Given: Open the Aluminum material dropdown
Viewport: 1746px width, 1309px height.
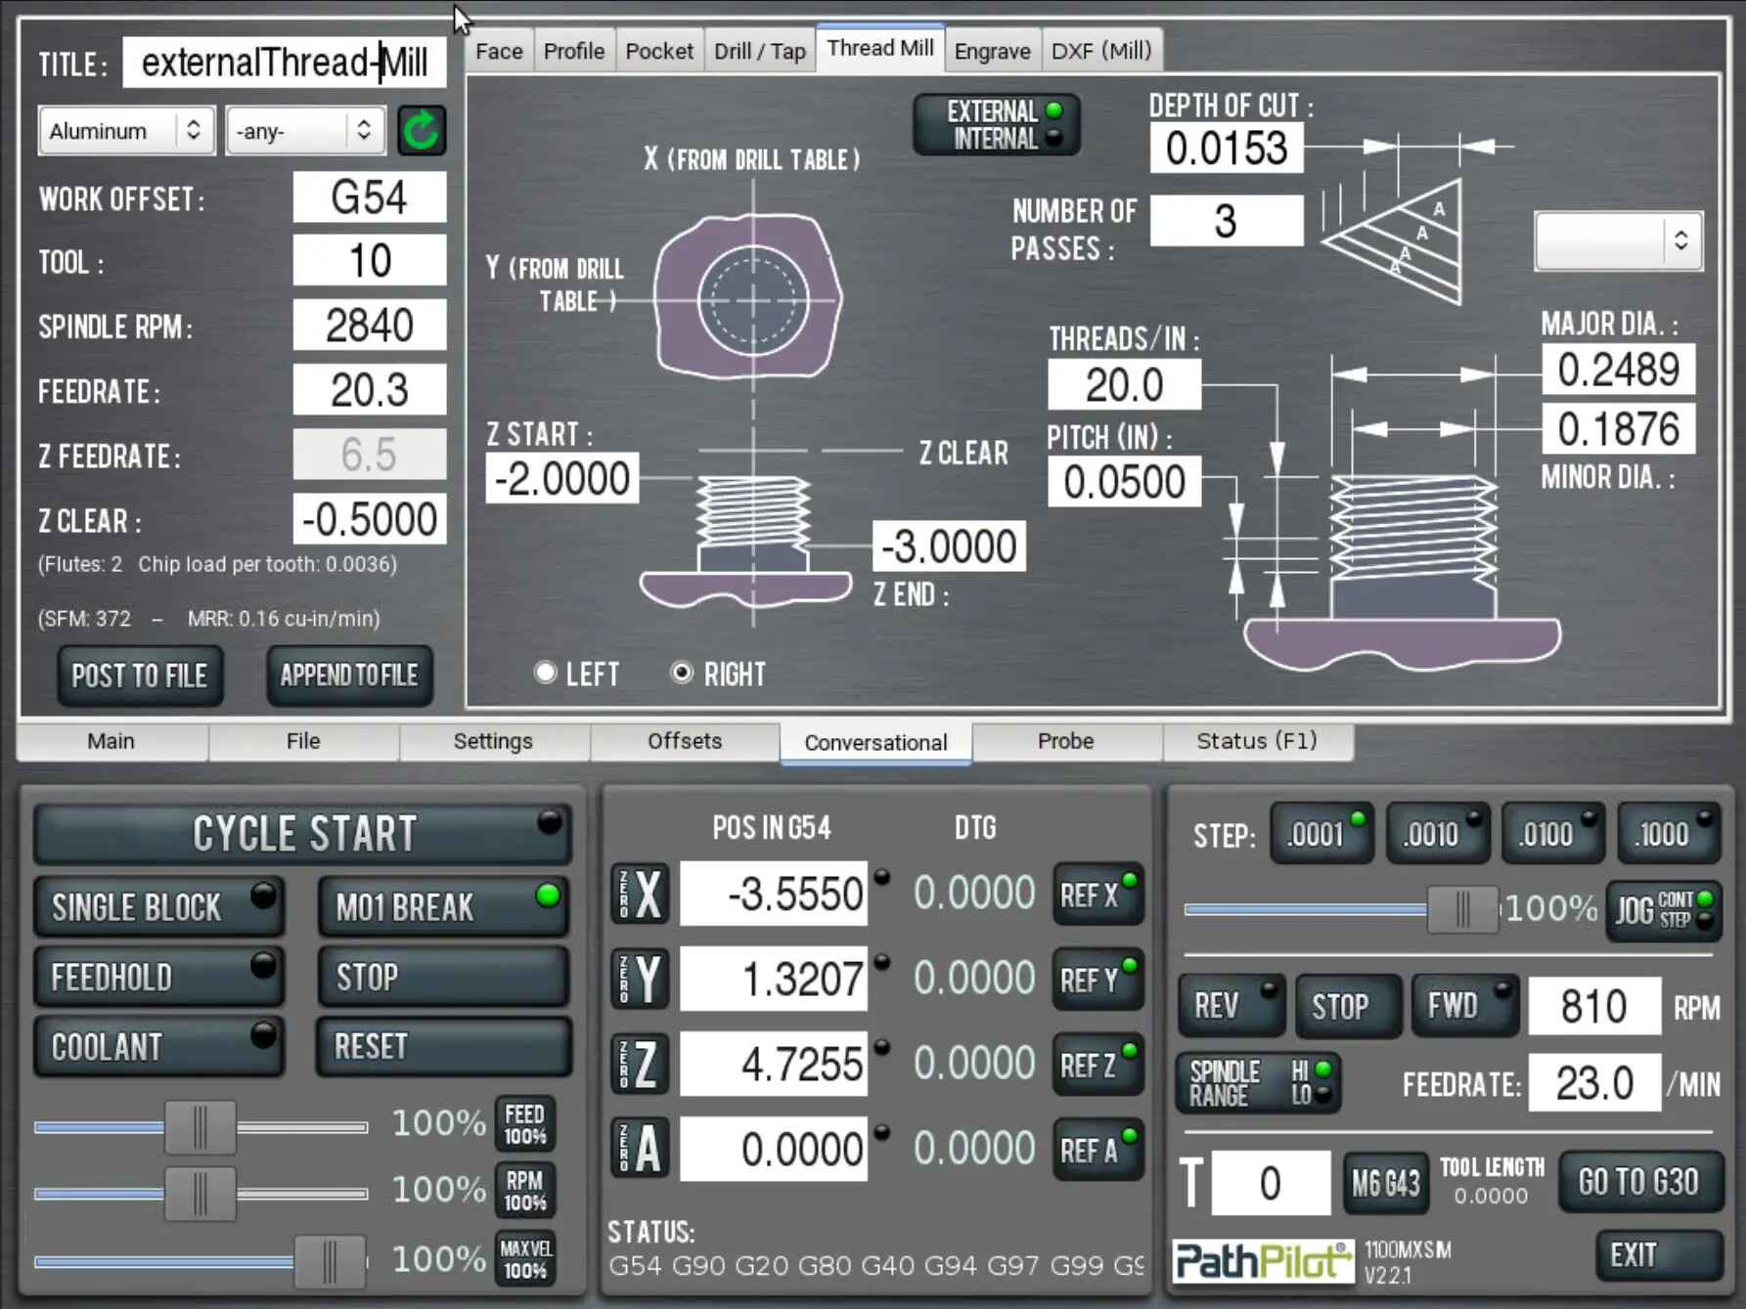Looking at the screenshot, I should coord(125,131).
